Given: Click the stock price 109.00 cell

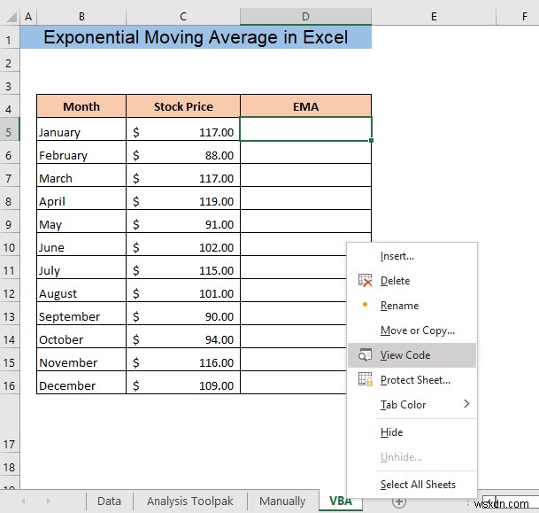Looking at the screenshot, I should pyautogui.click(x=183, y=383).
